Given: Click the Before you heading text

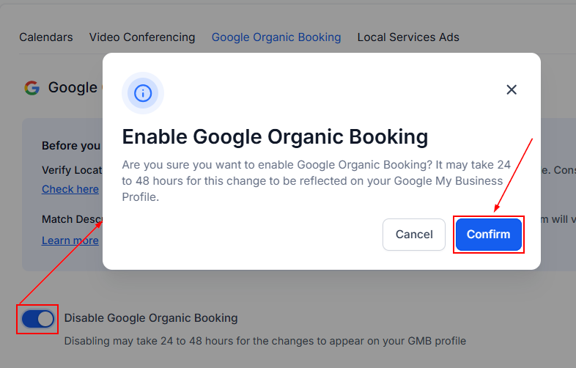Looking at the screenshot, I should pyautogui.click(x=71, y=146).
